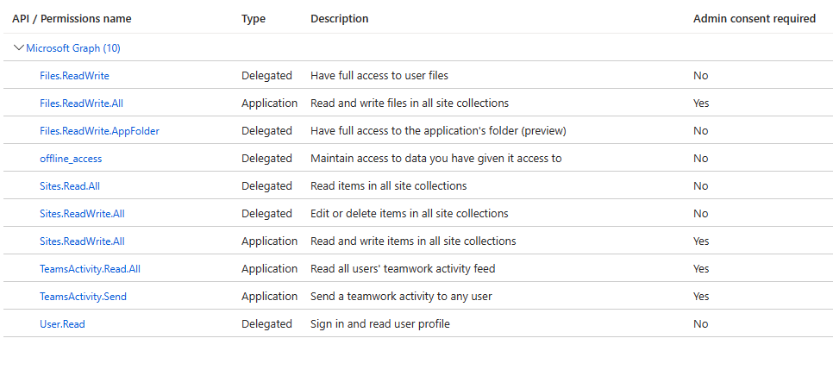Click the 'Send a teamwork activity to any user' description
Viewport: 833px width, 376px height.
401,297
